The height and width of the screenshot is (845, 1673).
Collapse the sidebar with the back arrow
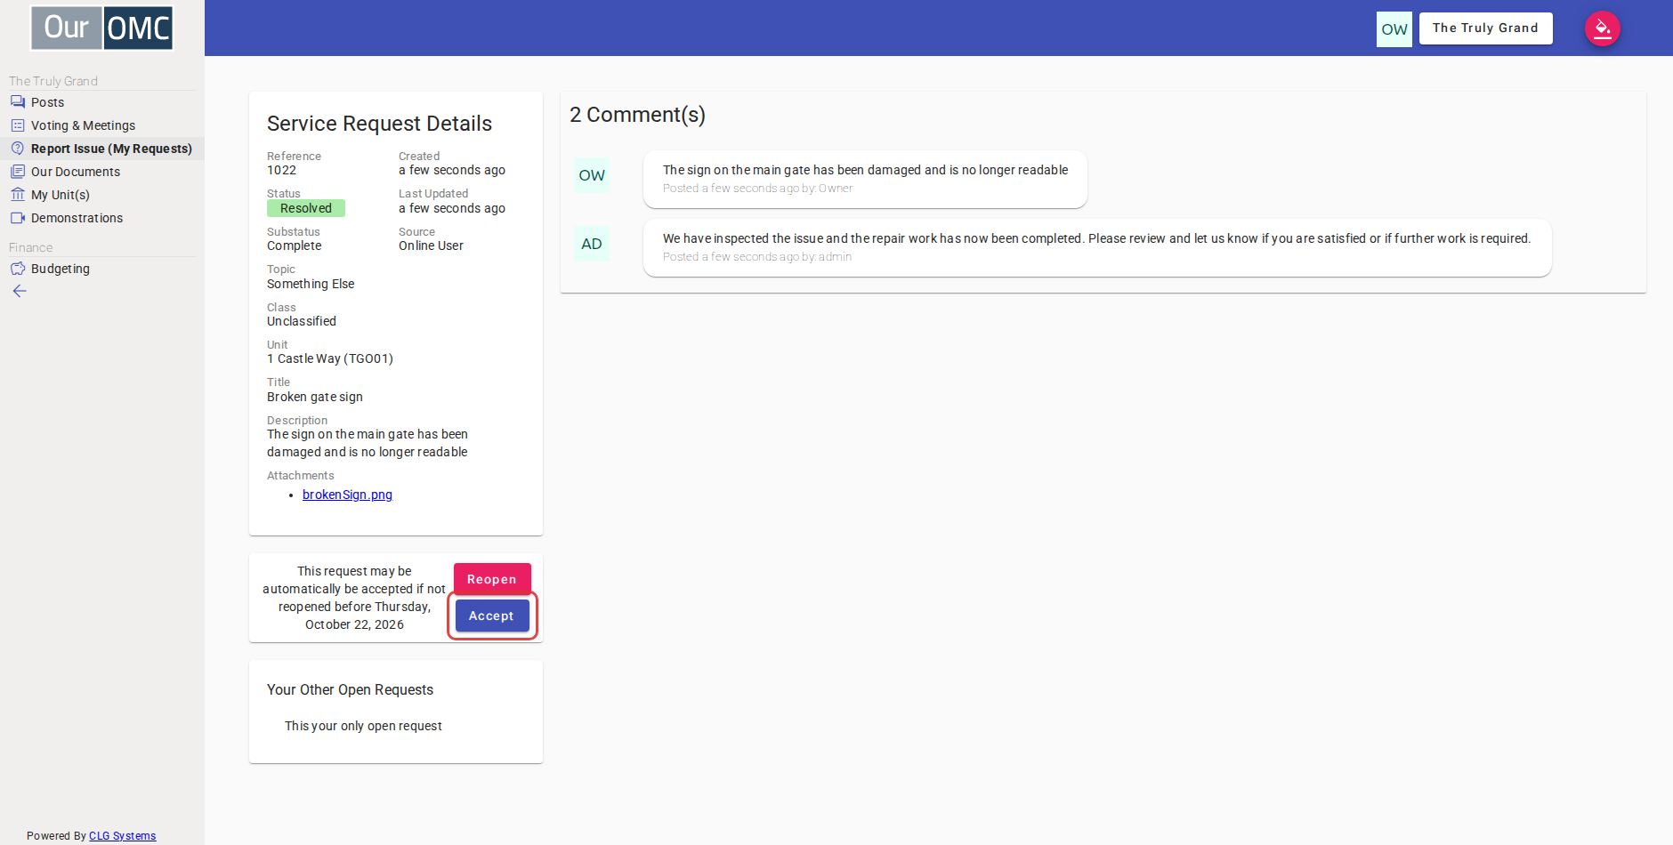20,292
